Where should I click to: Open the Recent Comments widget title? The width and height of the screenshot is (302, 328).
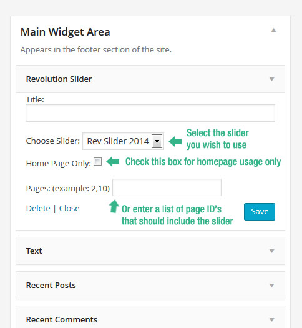[x=62, y=320]
